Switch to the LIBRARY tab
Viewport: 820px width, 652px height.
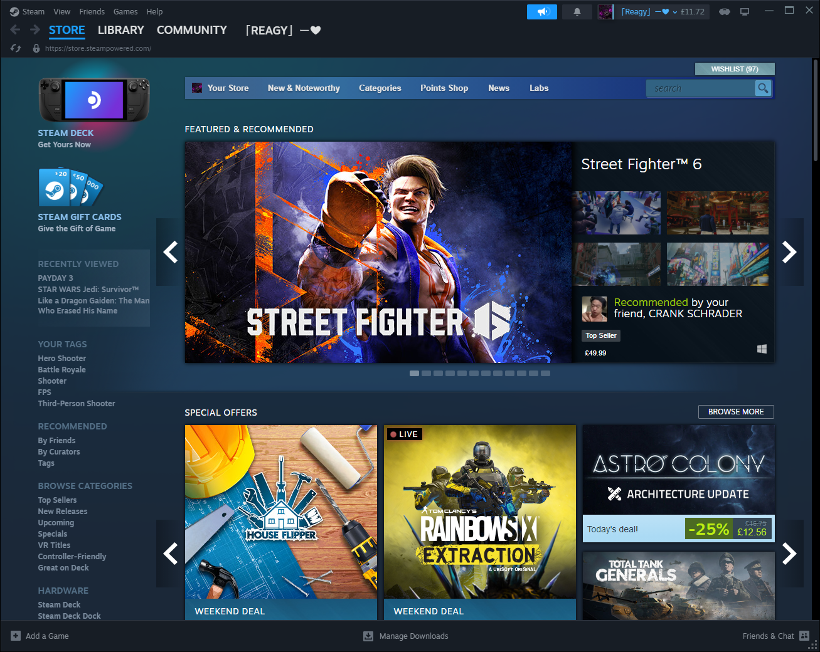pos(120,30)
